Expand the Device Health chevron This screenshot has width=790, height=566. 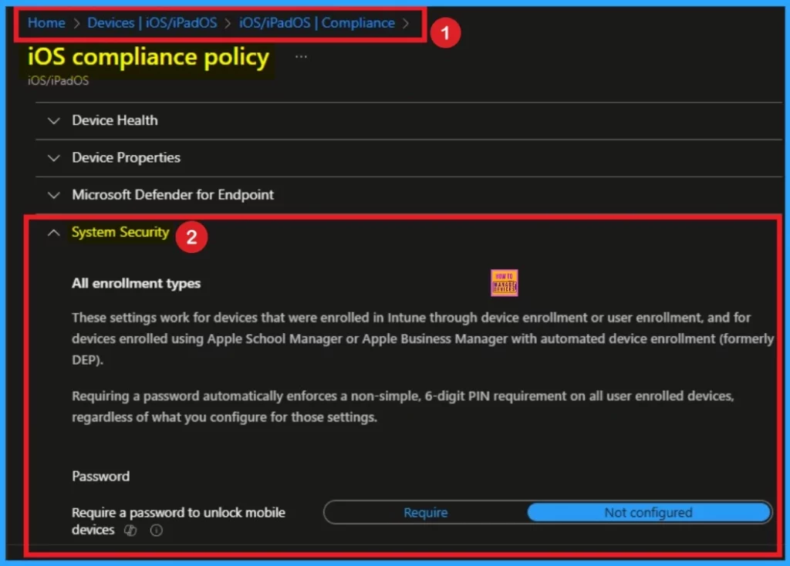click(x=53, y=121)
